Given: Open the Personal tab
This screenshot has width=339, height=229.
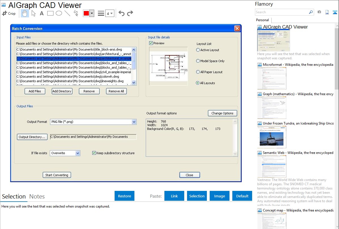Looking at the screenshot, I should pyautogui.click(x=262, y=20).
